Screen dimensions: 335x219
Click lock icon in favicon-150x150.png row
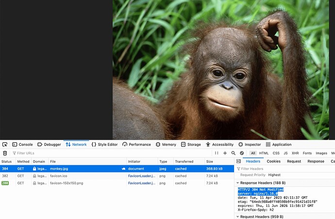pyautogui.click(x=34, y=183)
